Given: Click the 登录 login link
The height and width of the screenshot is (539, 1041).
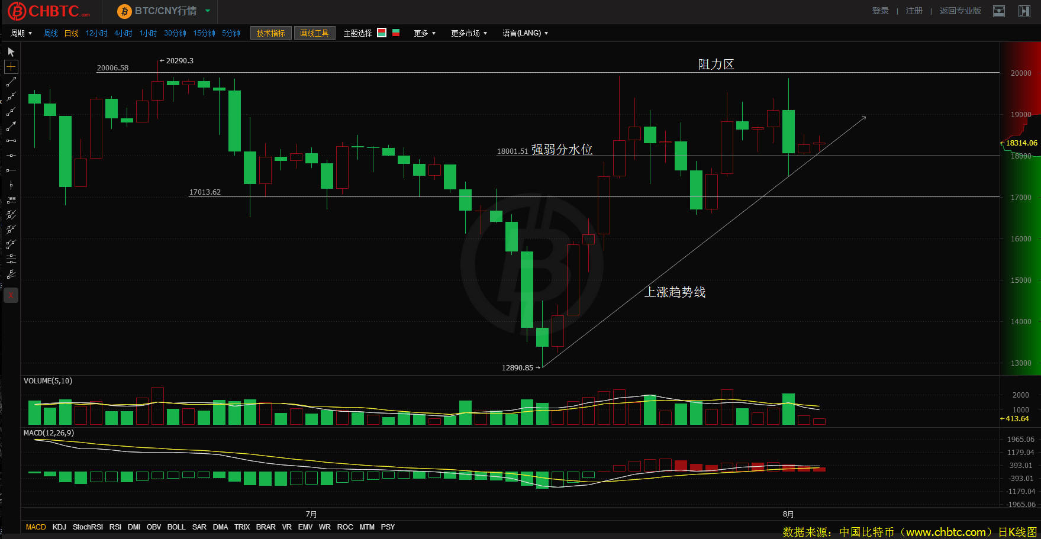Looking at the screenshot, I should [x=880, y=11].
